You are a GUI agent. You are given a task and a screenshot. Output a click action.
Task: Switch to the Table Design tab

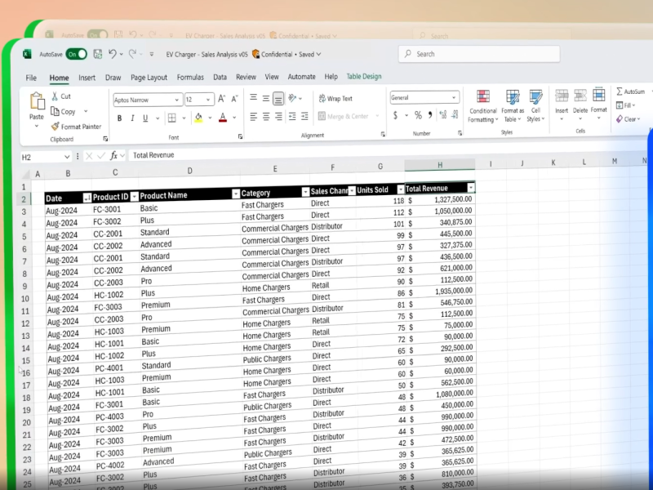363,75
